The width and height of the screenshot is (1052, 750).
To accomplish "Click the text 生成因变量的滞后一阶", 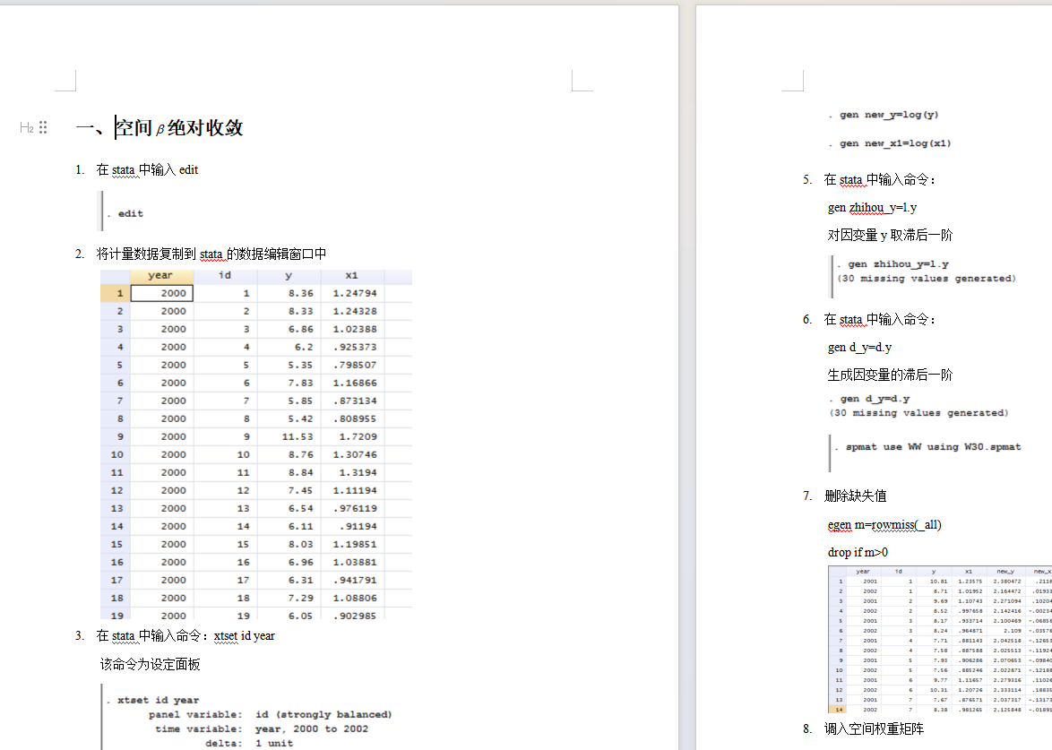I will point(890,375).
